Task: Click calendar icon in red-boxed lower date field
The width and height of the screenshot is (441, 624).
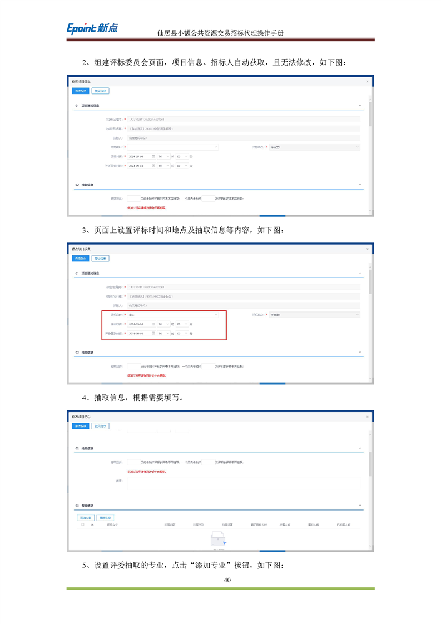Action: point(153,333)
